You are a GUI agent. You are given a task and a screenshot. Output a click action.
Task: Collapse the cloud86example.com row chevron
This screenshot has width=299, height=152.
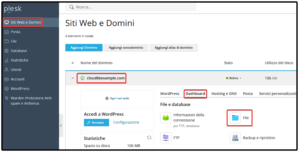coord(73,78)
